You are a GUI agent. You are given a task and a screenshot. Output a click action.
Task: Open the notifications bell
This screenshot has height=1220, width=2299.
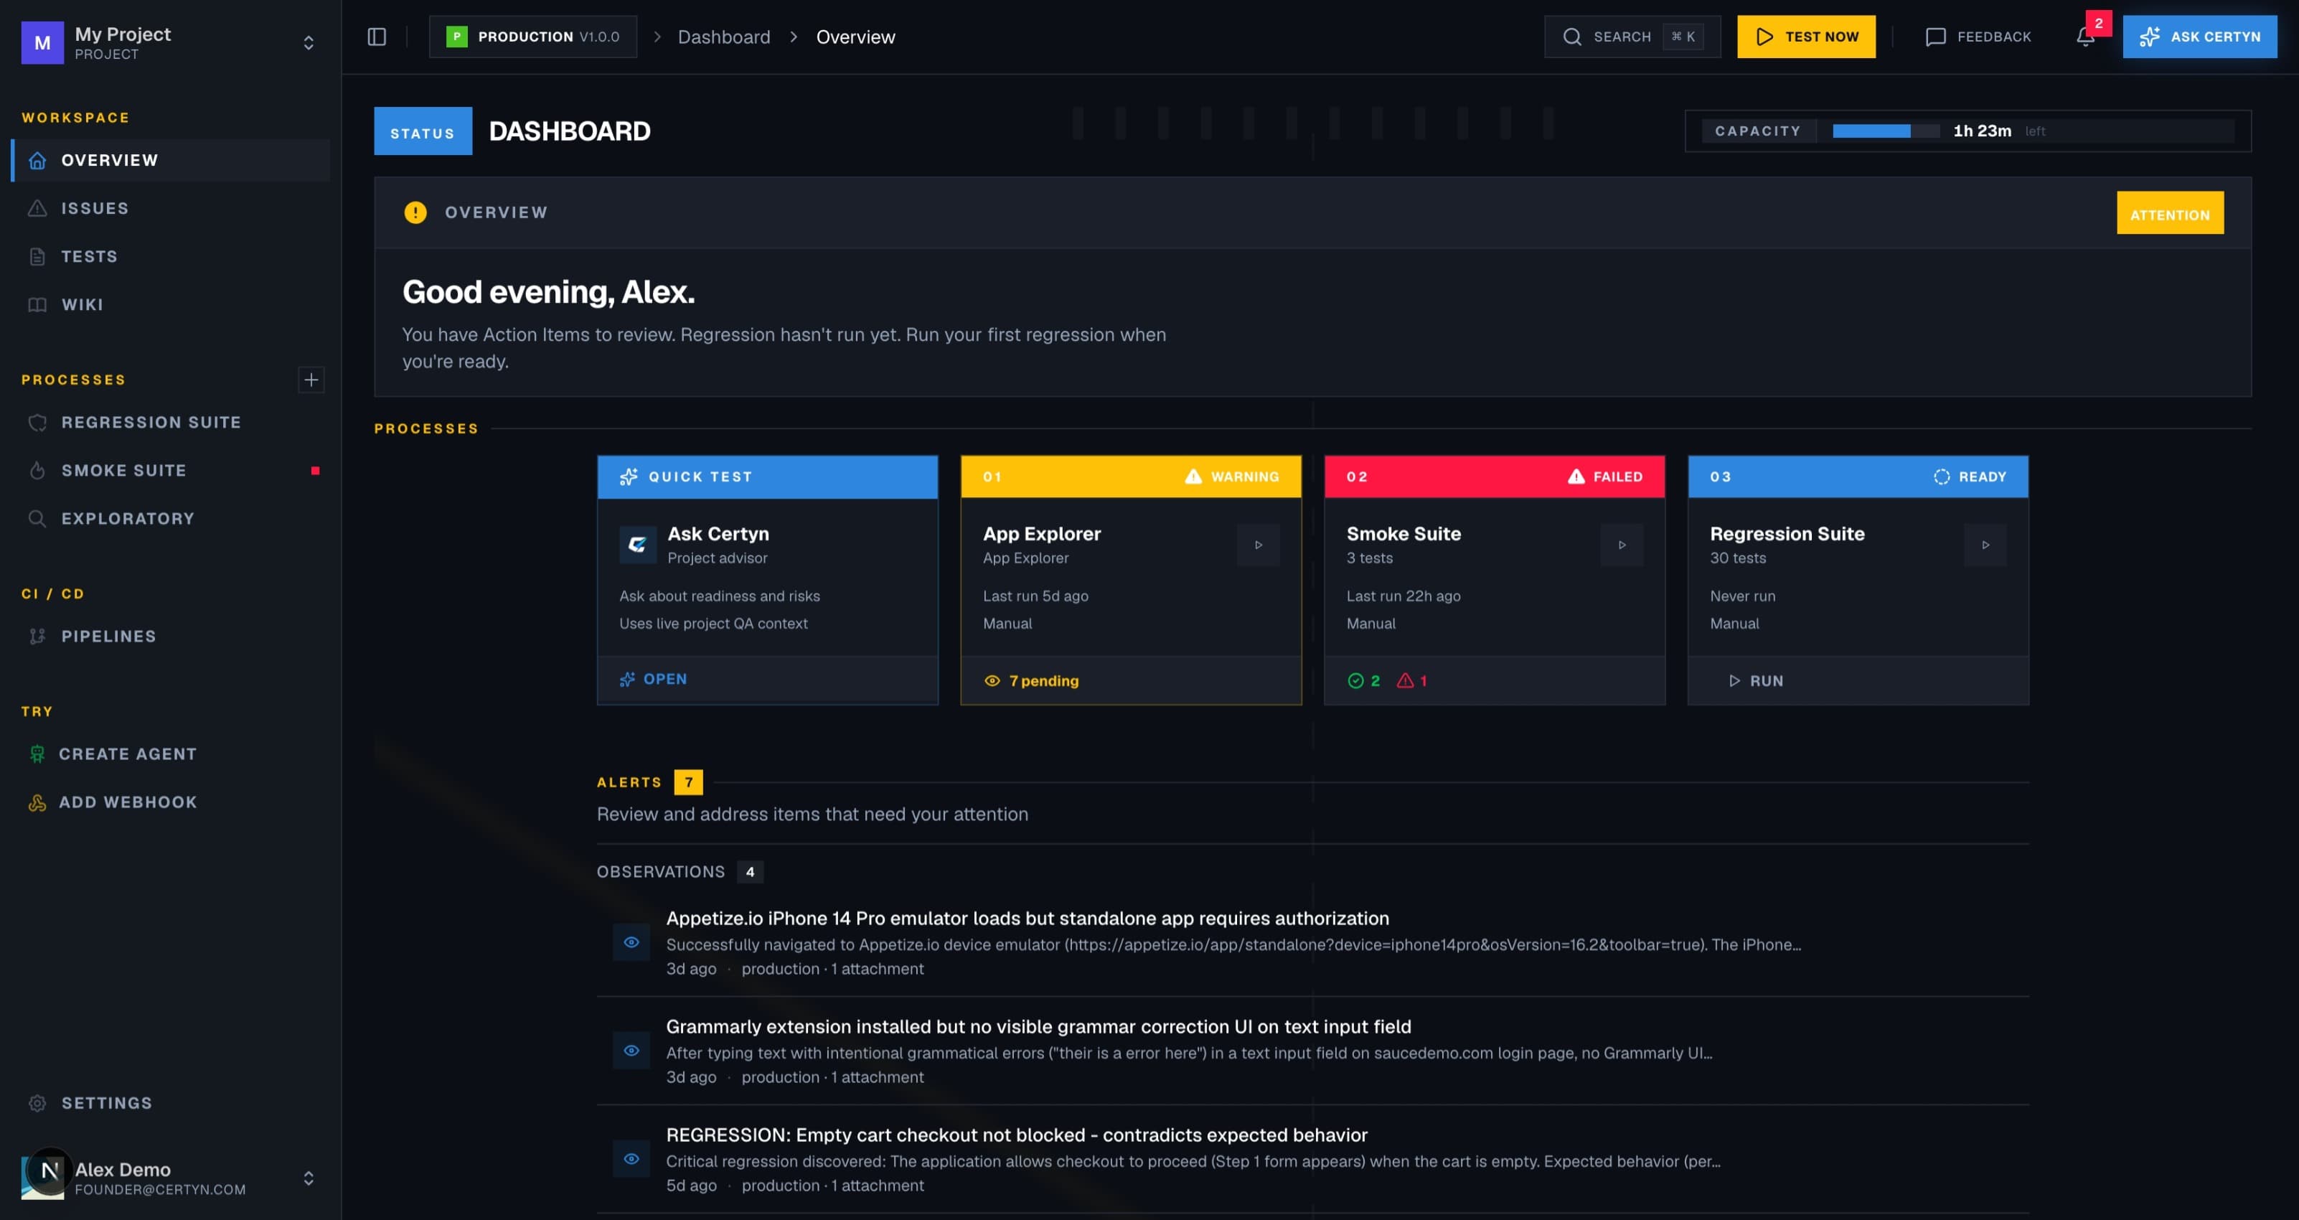point(2086,37)
